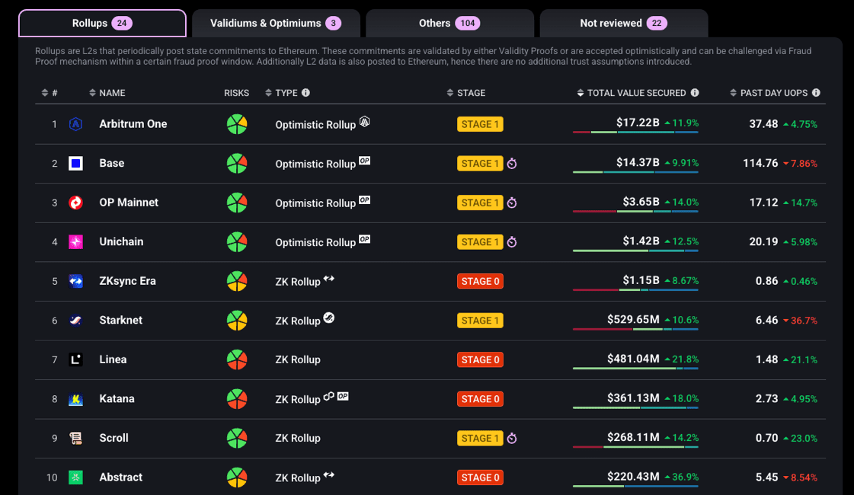Click the info icon beside TYPE header

[305, 93]
